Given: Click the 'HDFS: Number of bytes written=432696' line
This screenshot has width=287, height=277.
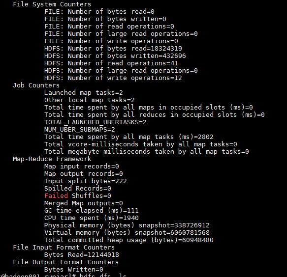Looking at the screenshot, I should (115, 56).
